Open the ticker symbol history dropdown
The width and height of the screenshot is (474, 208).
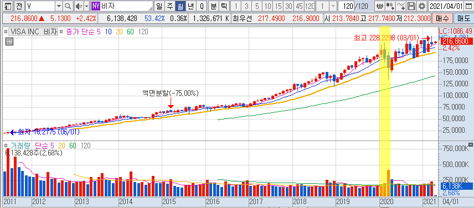[59, 6]
